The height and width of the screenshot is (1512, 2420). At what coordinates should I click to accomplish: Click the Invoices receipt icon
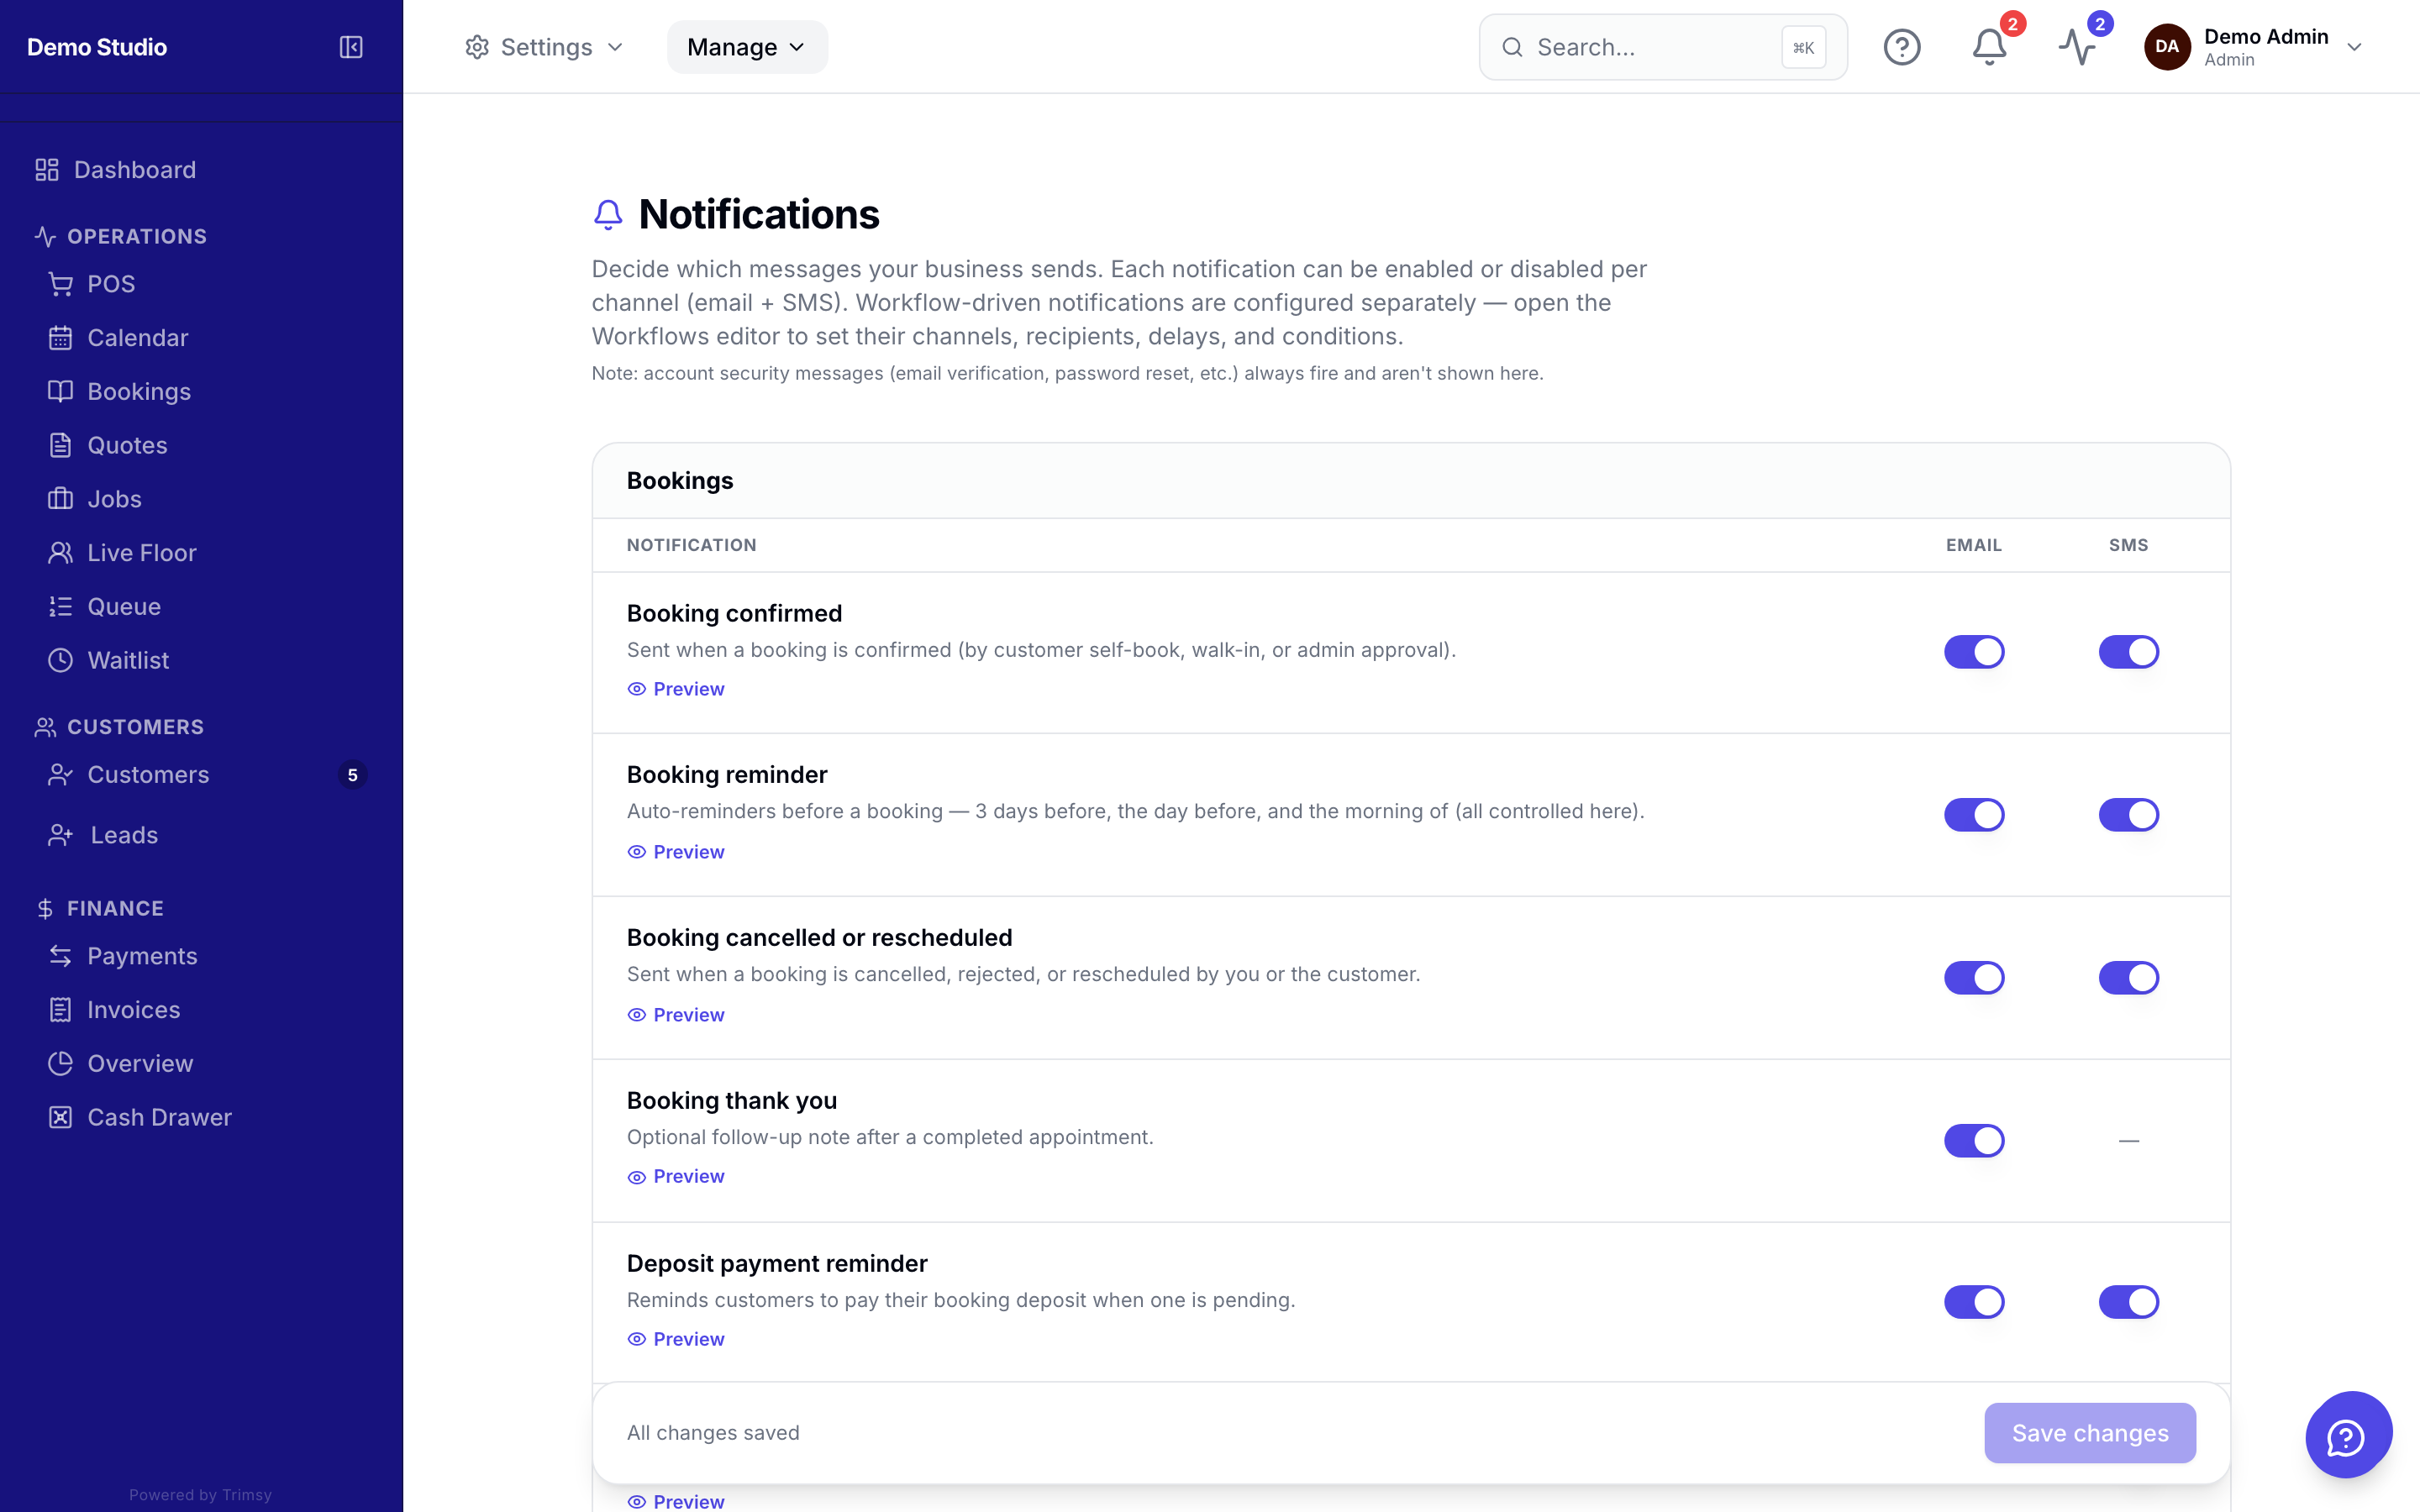61,1010
